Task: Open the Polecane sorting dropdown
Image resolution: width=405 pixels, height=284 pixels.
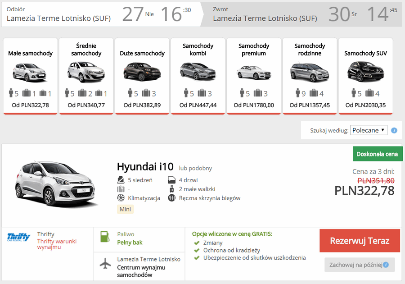Action: [369, 130]
